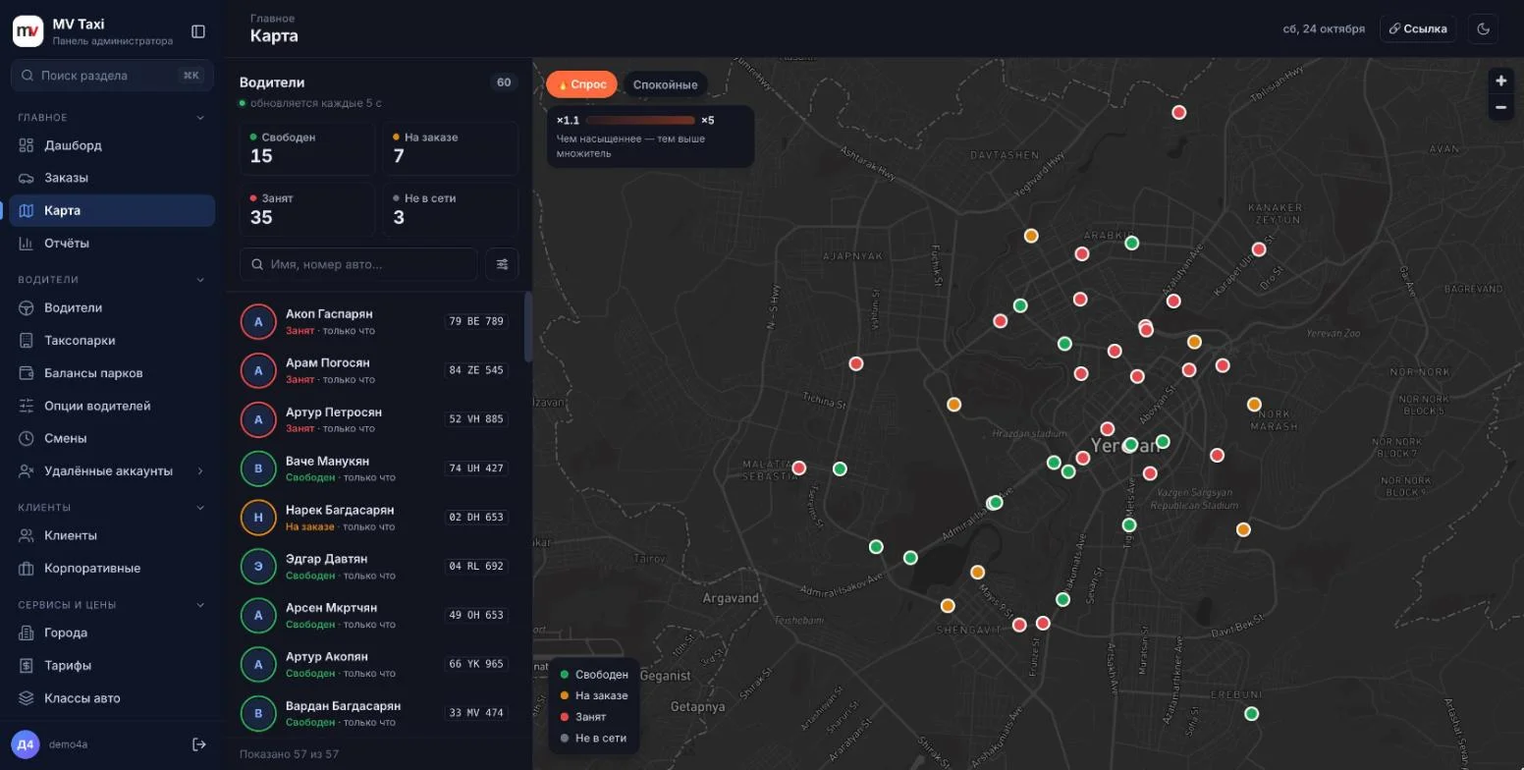The image size is (1524, 770).
Task: Collapse the ГЛАВНОЕ sidebar group
Action: coord(200,118)
